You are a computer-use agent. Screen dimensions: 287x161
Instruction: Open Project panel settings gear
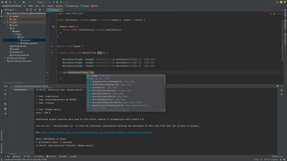click(x=40, y=10)
